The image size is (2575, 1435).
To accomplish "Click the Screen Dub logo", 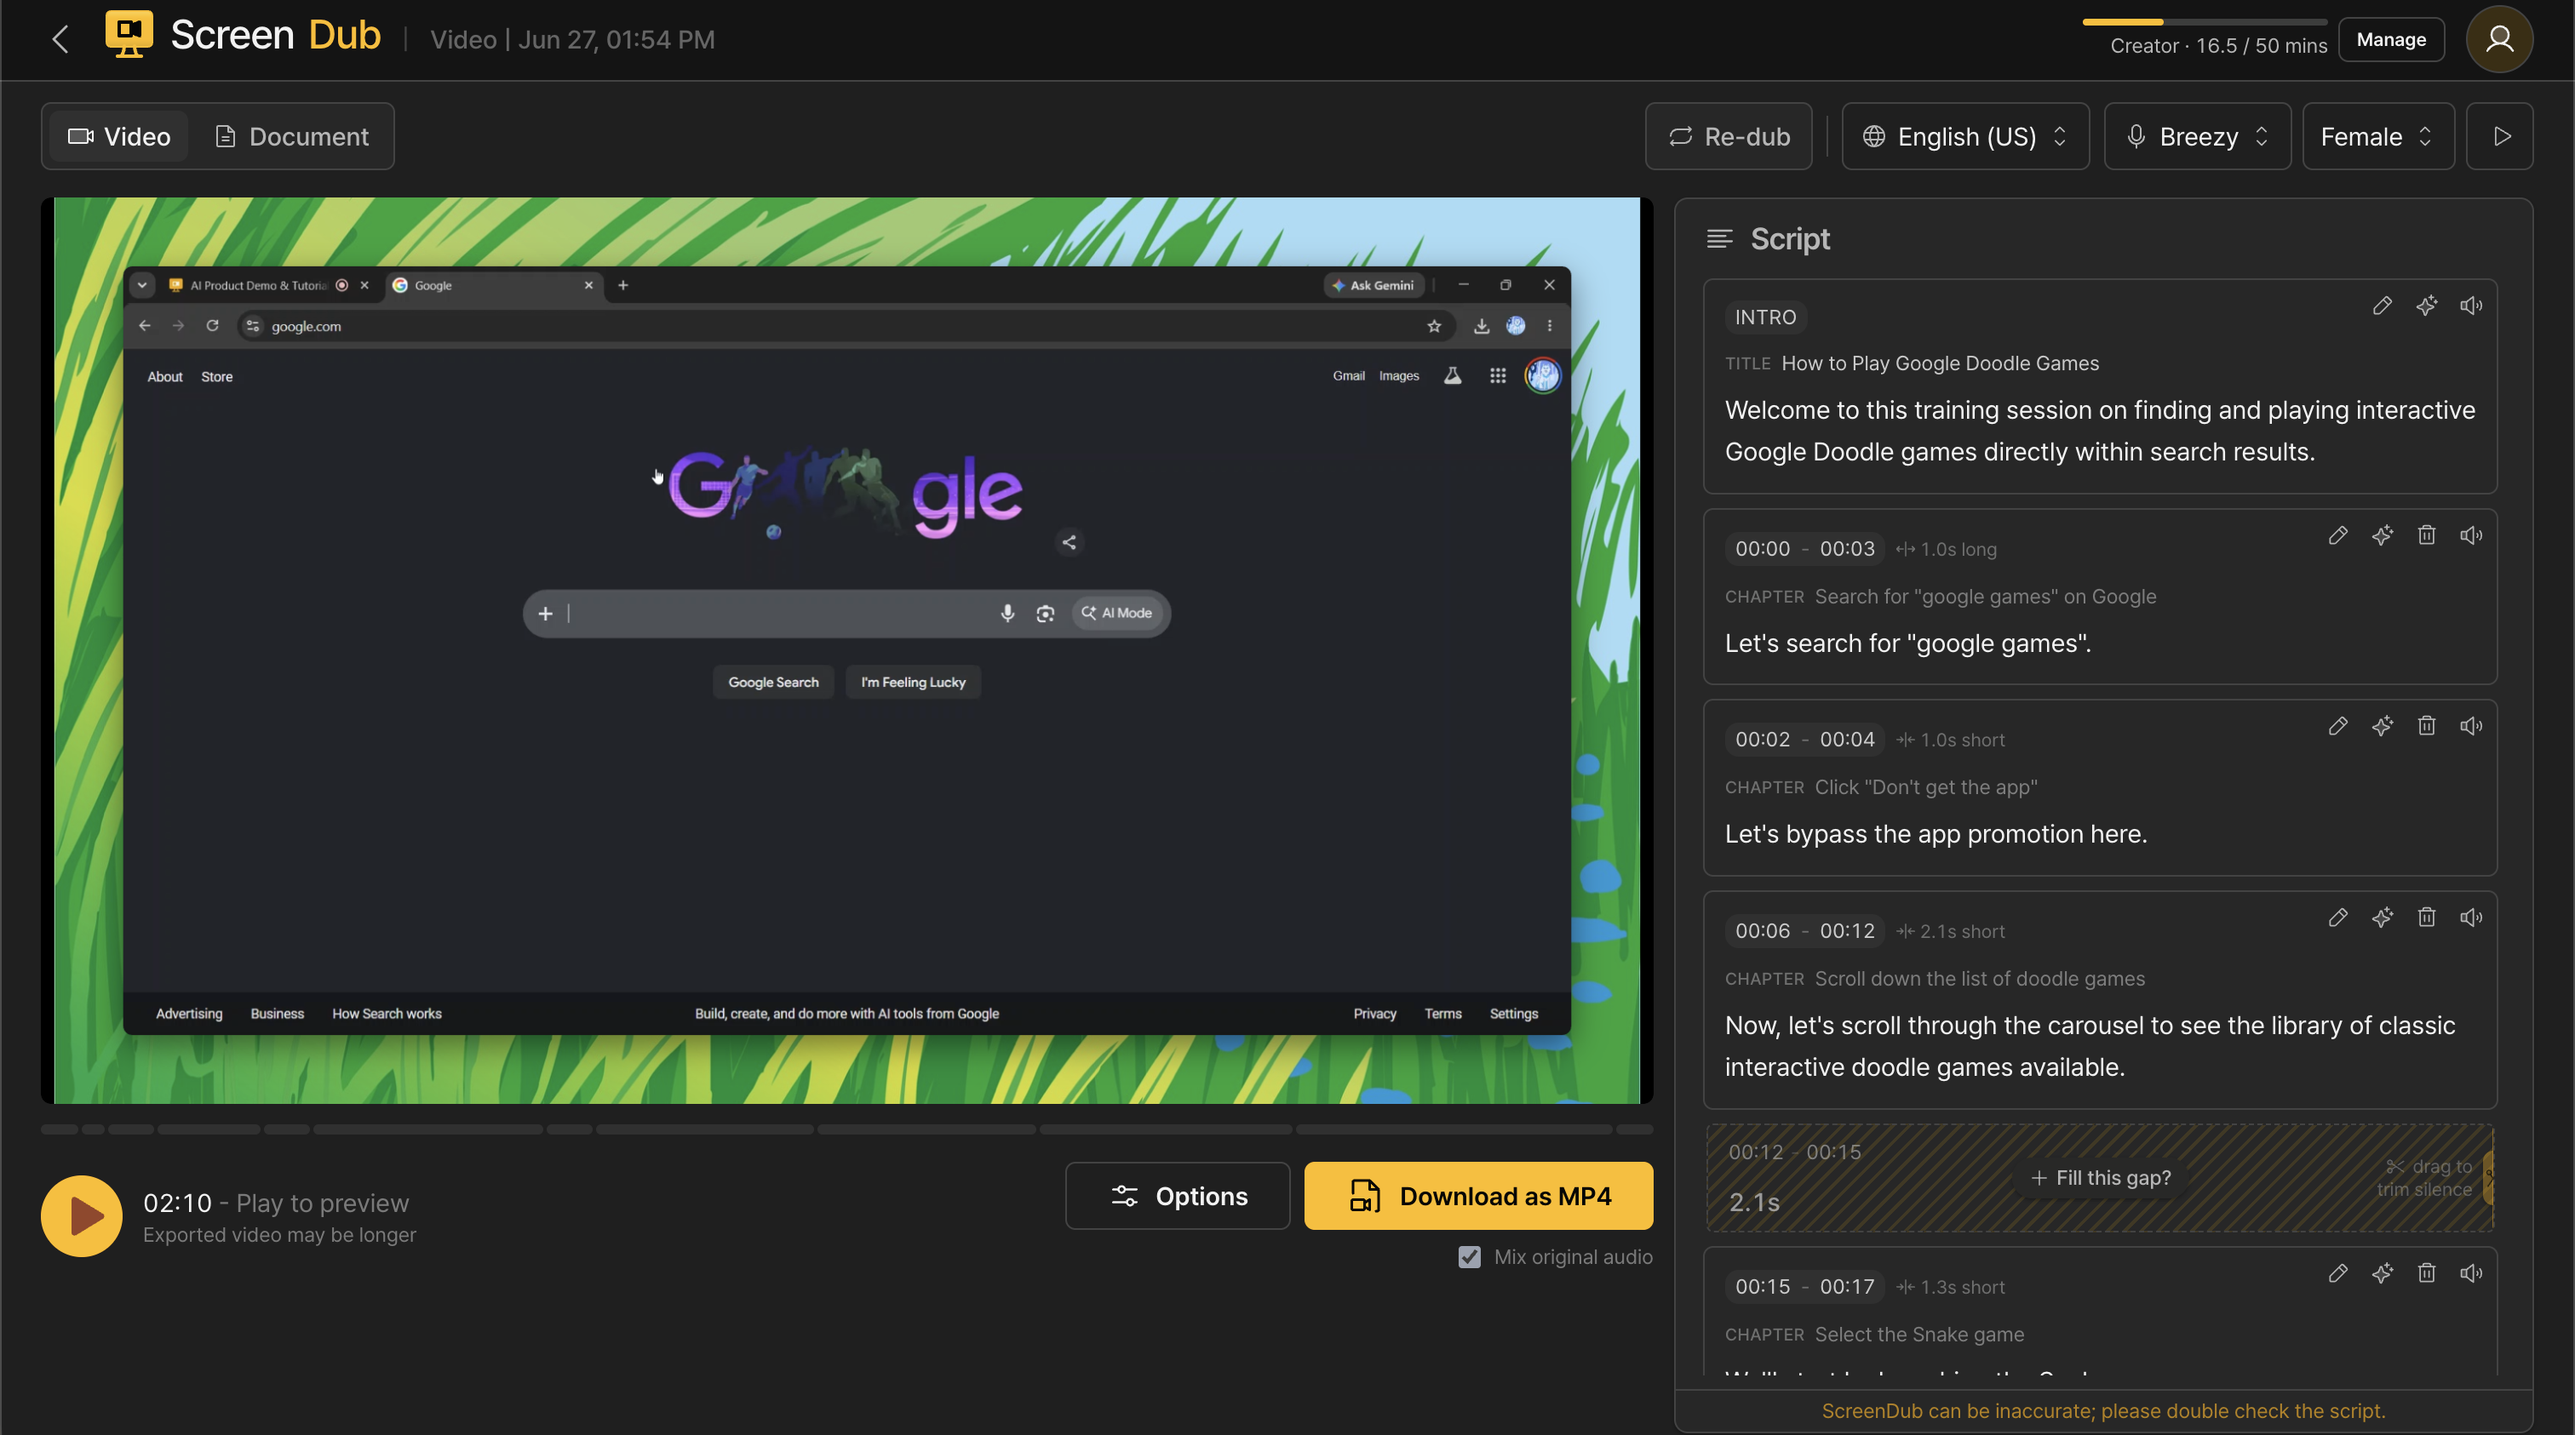I will (x=243, y=35).
